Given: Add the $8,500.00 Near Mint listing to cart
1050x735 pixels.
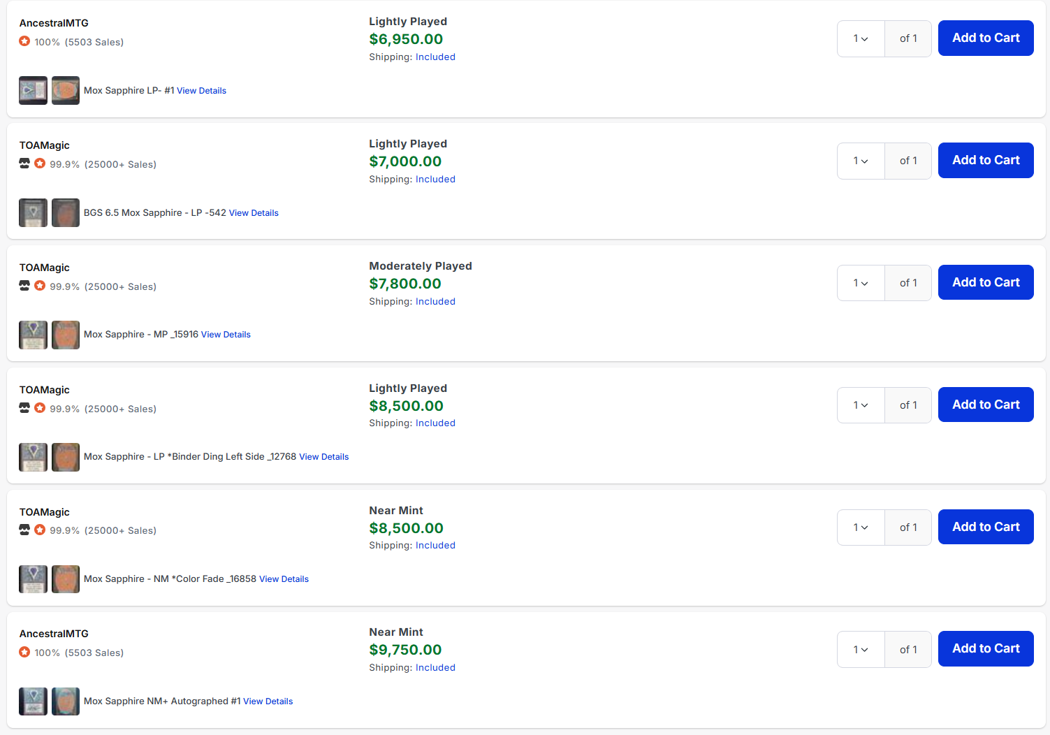Looking at the screenshot, I should pyautogui.click(x=985, y=527).
